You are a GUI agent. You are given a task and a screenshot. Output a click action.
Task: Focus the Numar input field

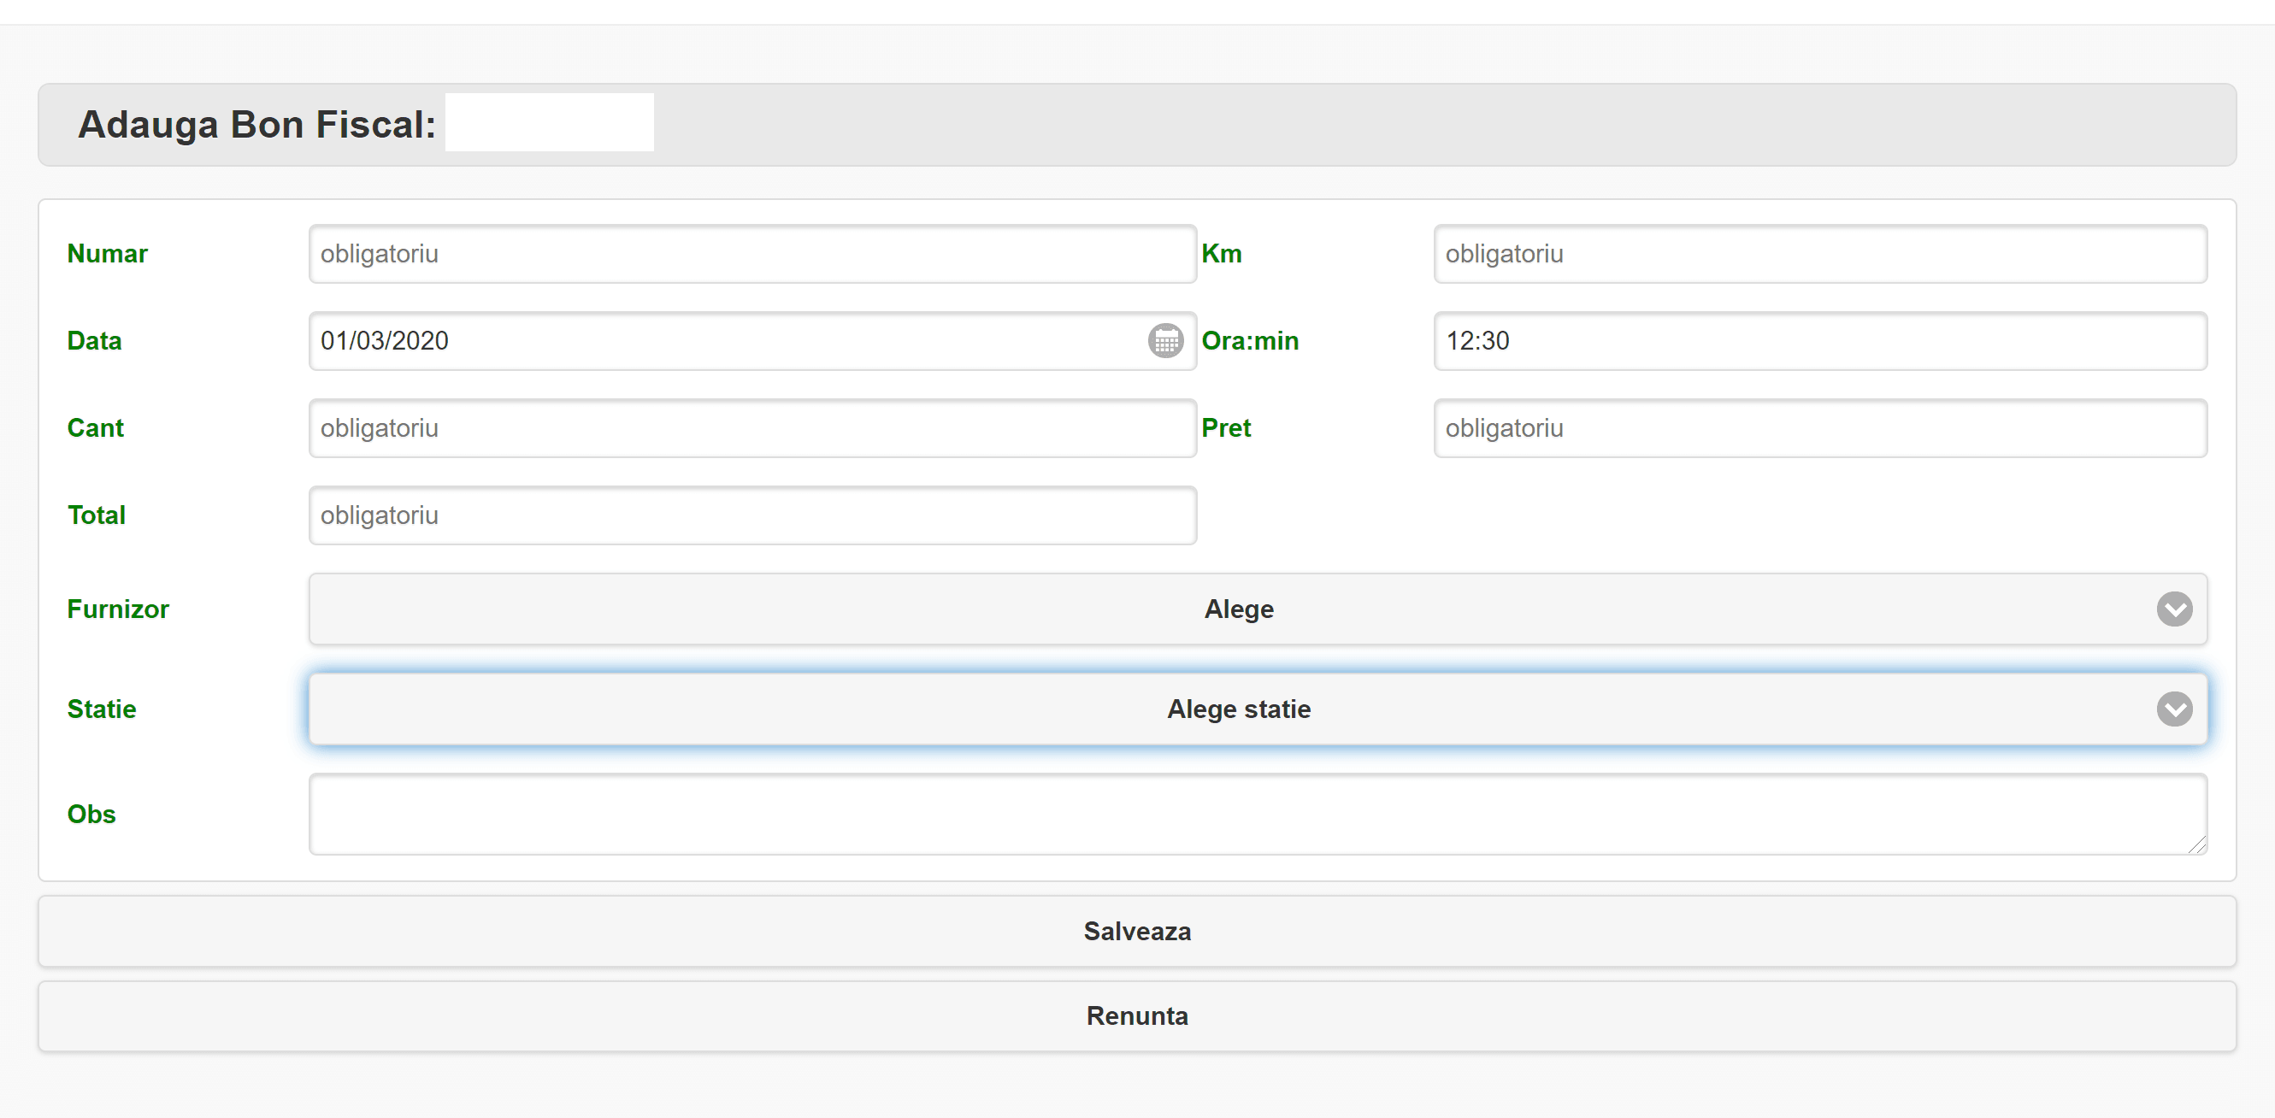click(x=752, y=255)
